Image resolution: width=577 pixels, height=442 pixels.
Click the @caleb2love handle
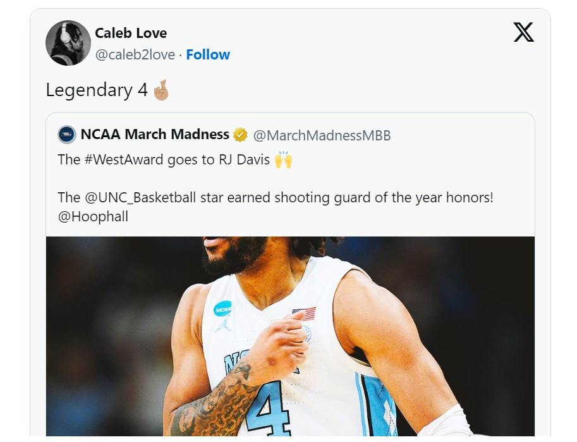point(135,55)
